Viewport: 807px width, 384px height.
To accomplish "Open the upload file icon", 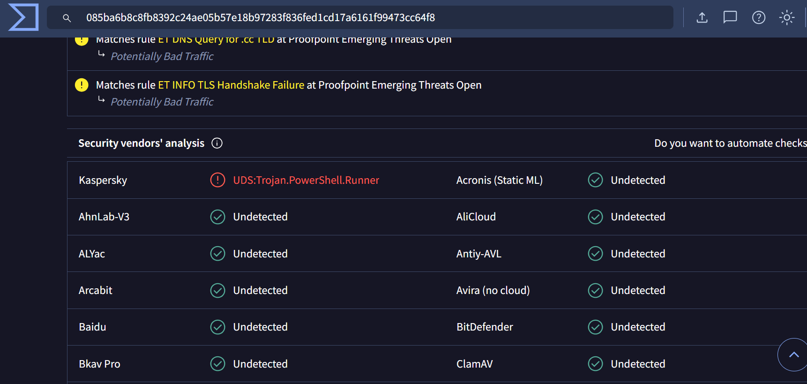I will (x=702, y=18).
